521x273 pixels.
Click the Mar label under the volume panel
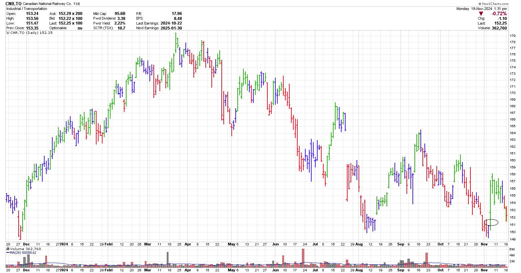pos(147,270)
